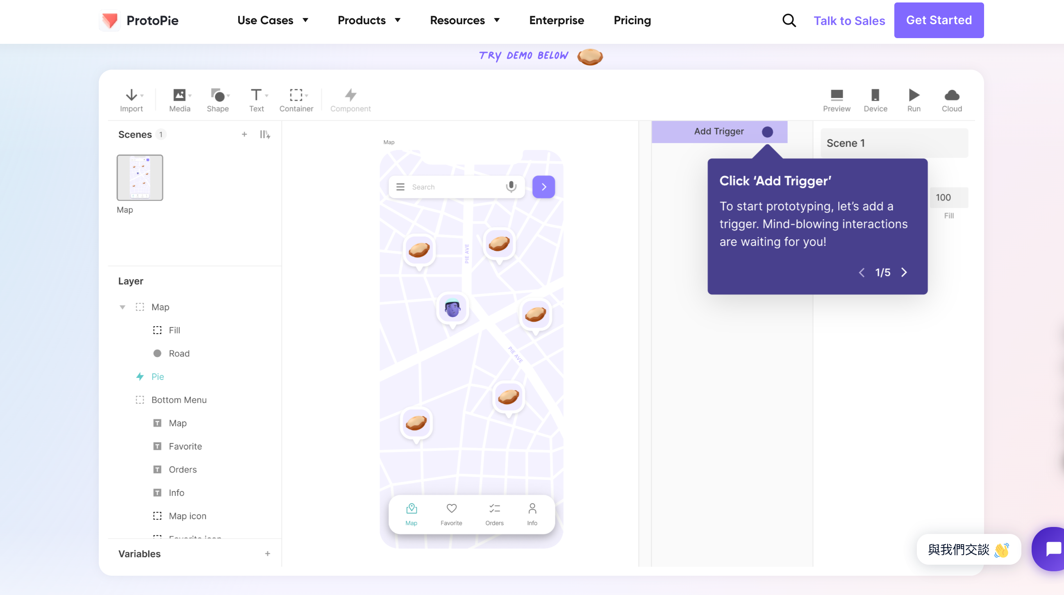Click the website search magnifier icon
This screenshot has width=1064, height=595.
tap(789, 20)
